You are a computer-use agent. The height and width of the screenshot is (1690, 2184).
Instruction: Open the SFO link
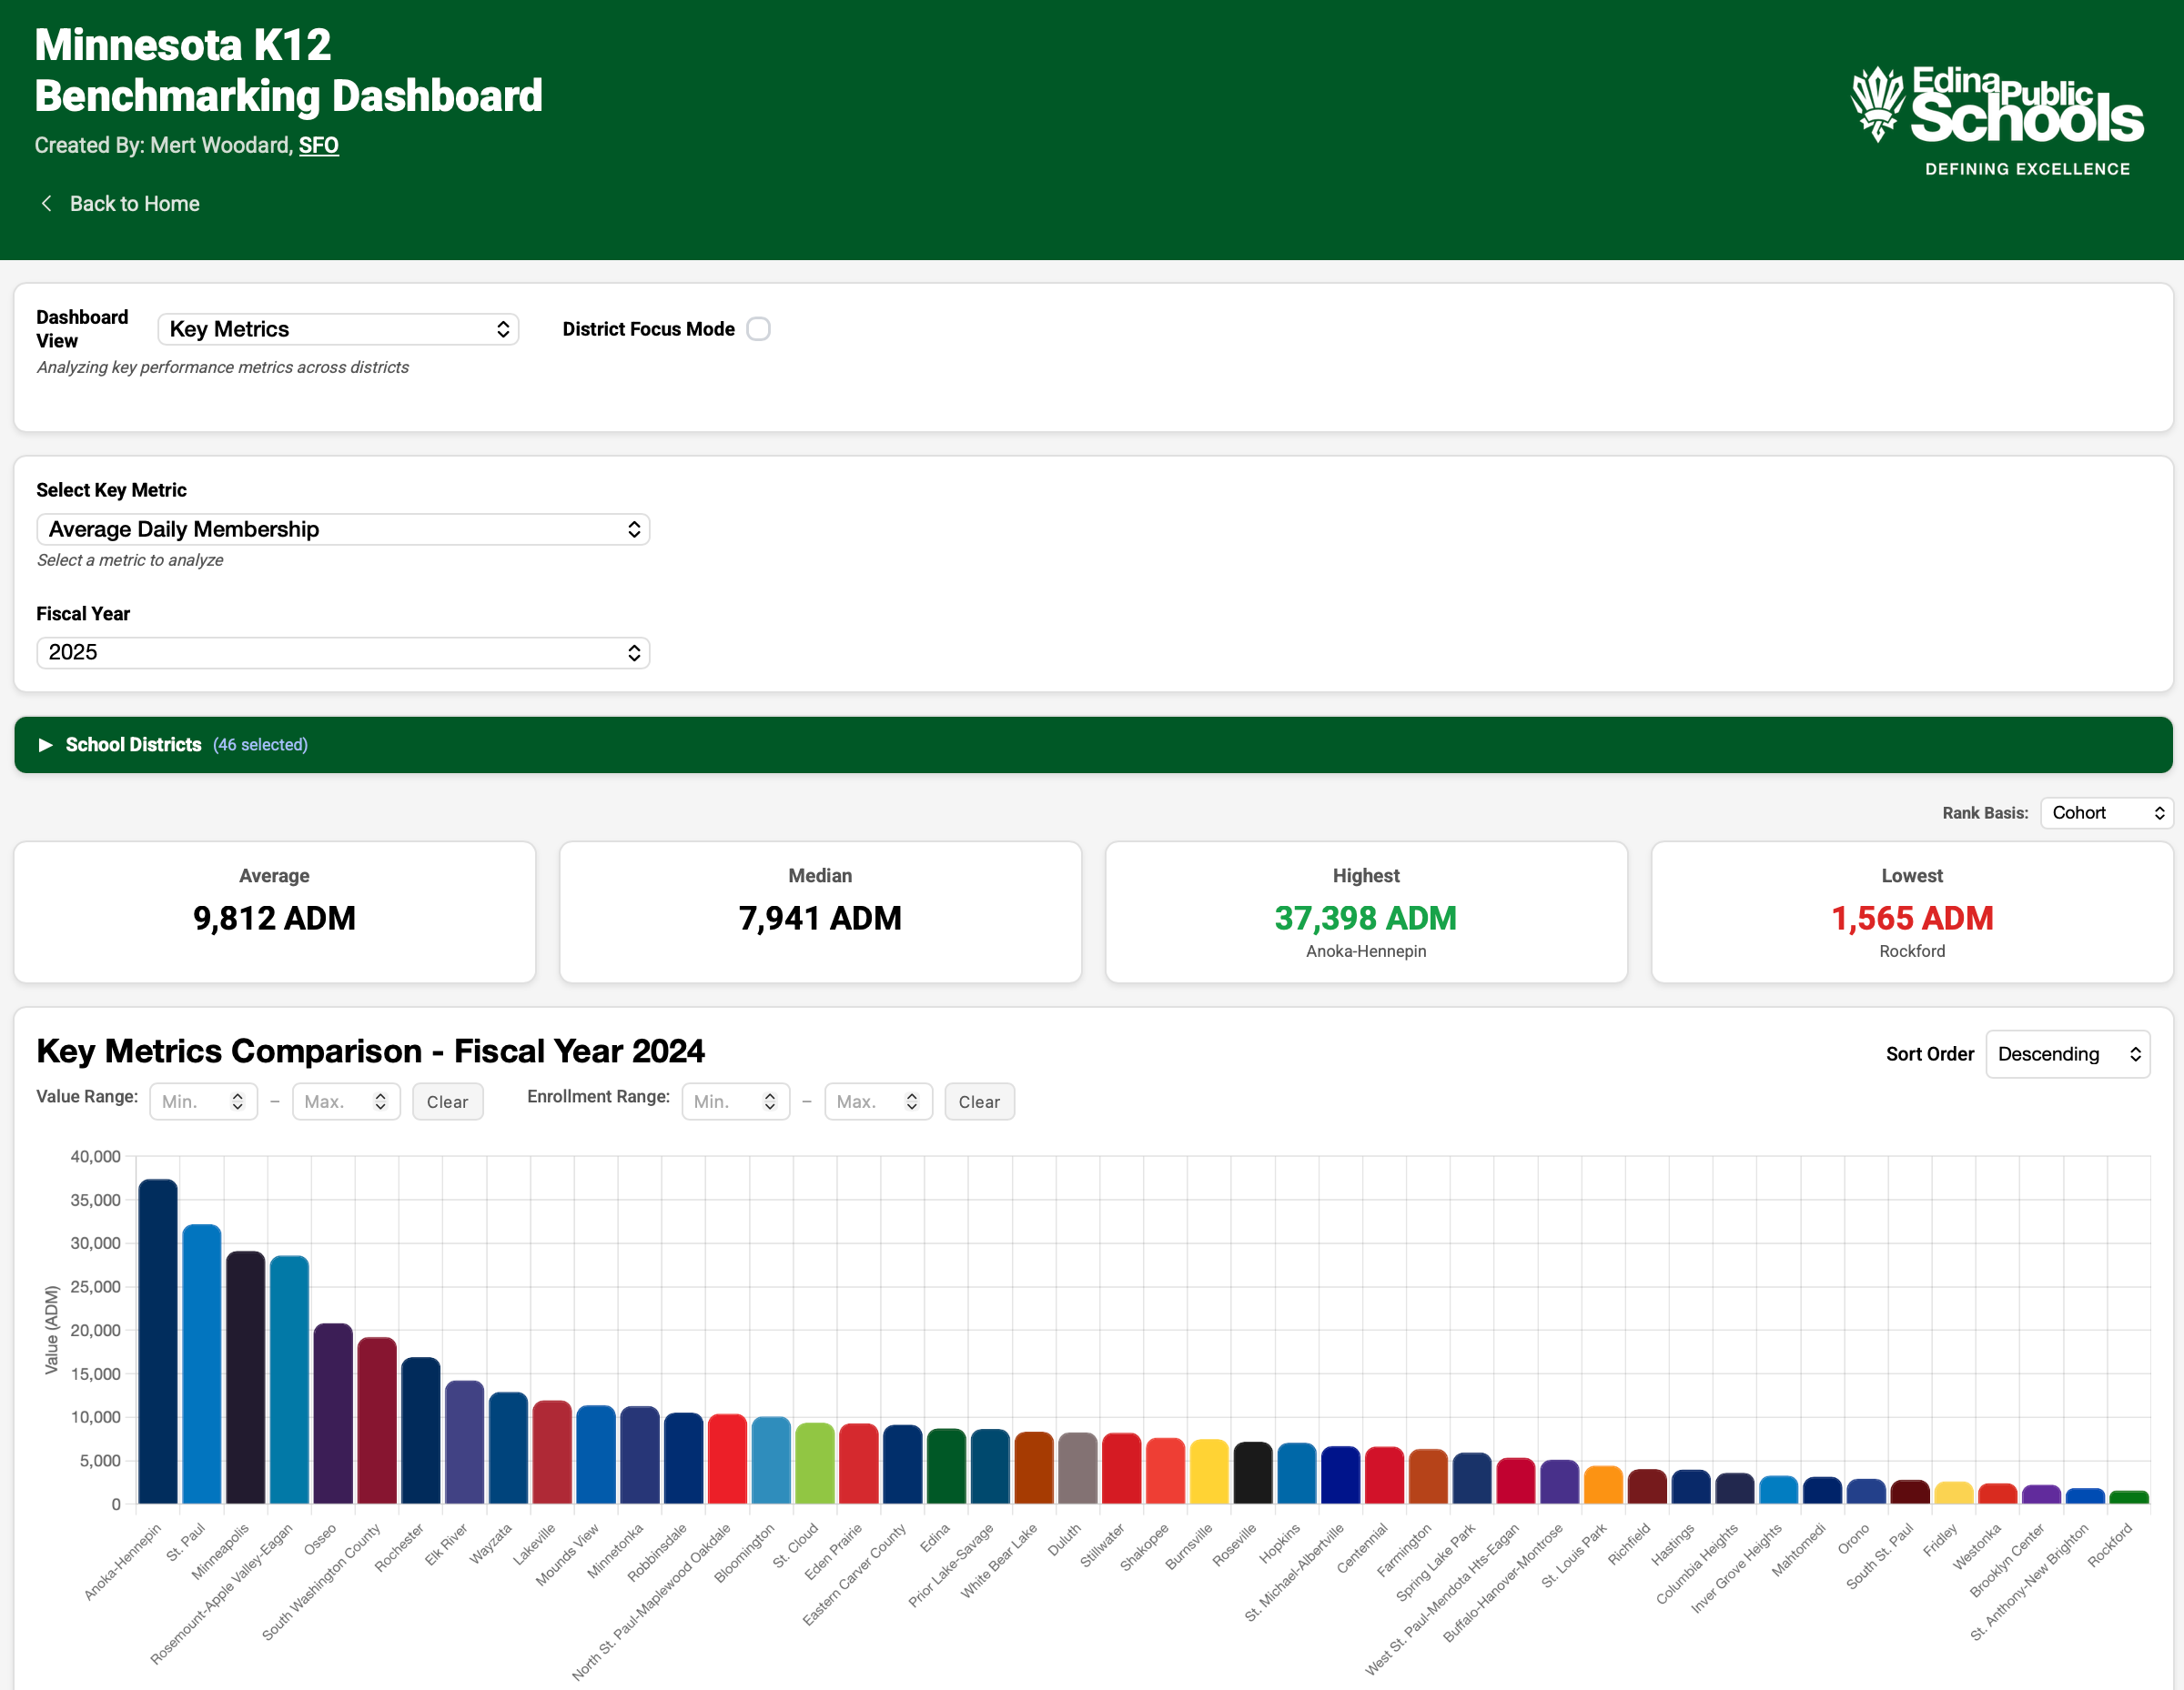point(318,145)
